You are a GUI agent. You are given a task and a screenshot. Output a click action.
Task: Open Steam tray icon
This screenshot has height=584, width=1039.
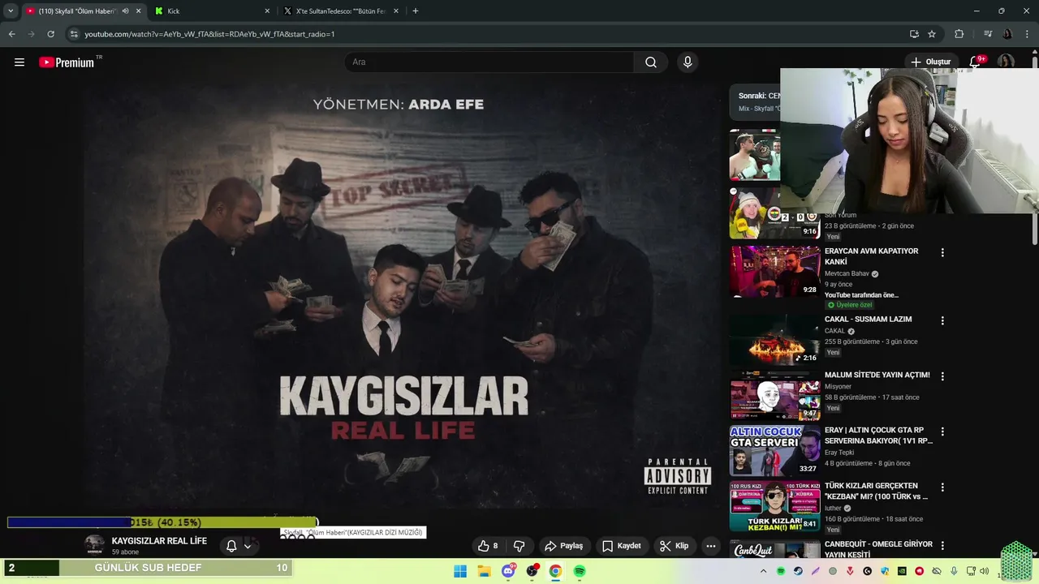[x=798, y=571]
